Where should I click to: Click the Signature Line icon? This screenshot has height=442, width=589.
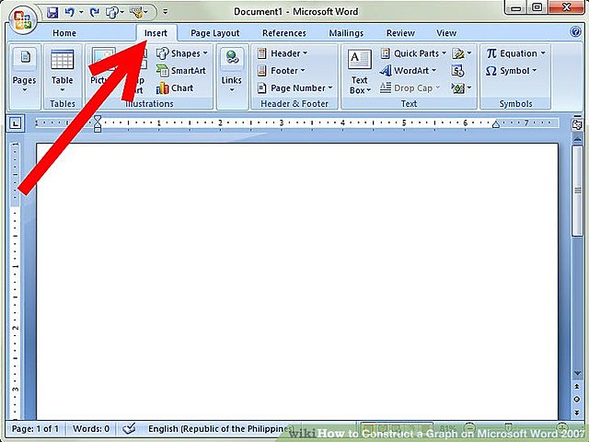(x=461, y=53)
